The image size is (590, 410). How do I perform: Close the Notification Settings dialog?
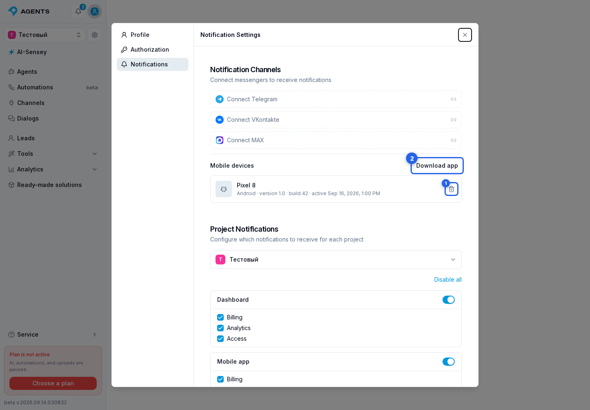[465, 35]
